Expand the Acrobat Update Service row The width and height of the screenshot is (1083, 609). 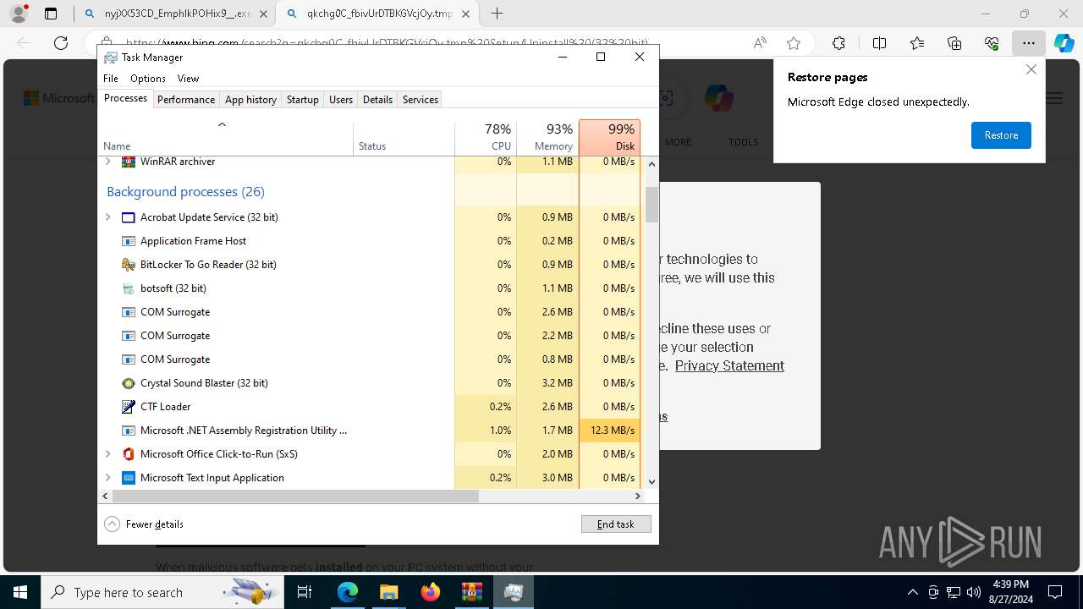click(x=107, y=217)
